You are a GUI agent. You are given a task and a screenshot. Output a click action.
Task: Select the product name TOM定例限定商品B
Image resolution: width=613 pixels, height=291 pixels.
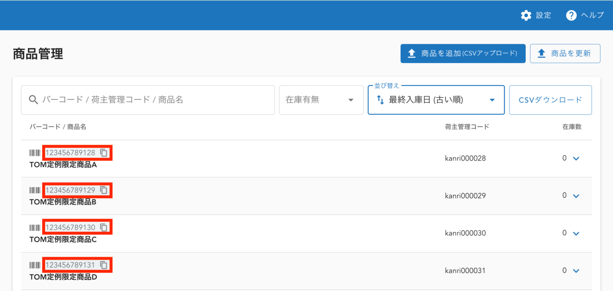point(63,202)
